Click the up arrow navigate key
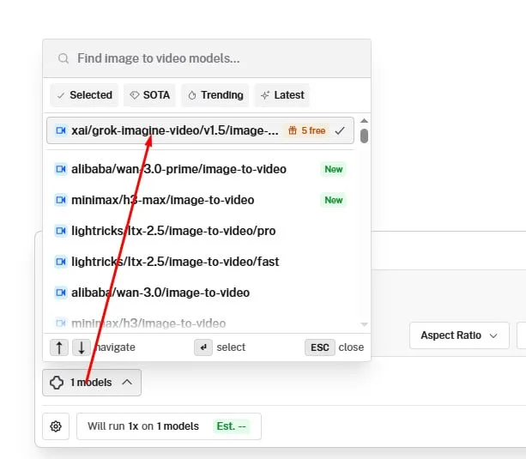 click(59, 347)
